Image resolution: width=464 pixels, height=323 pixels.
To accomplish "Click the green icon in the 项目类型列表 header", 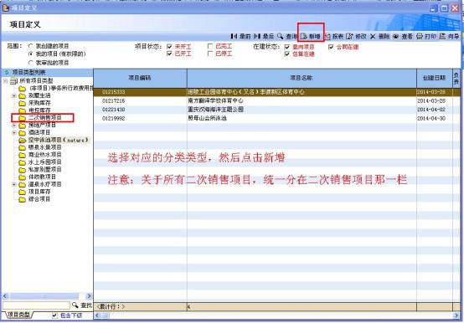I will (7, 72).
